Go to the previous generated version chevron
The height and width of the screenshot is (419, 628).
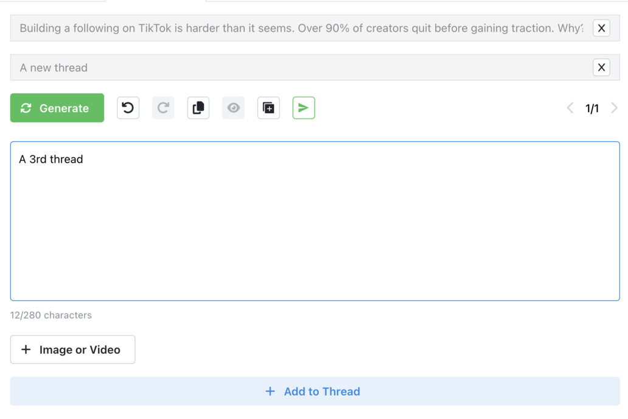point(570,108)
